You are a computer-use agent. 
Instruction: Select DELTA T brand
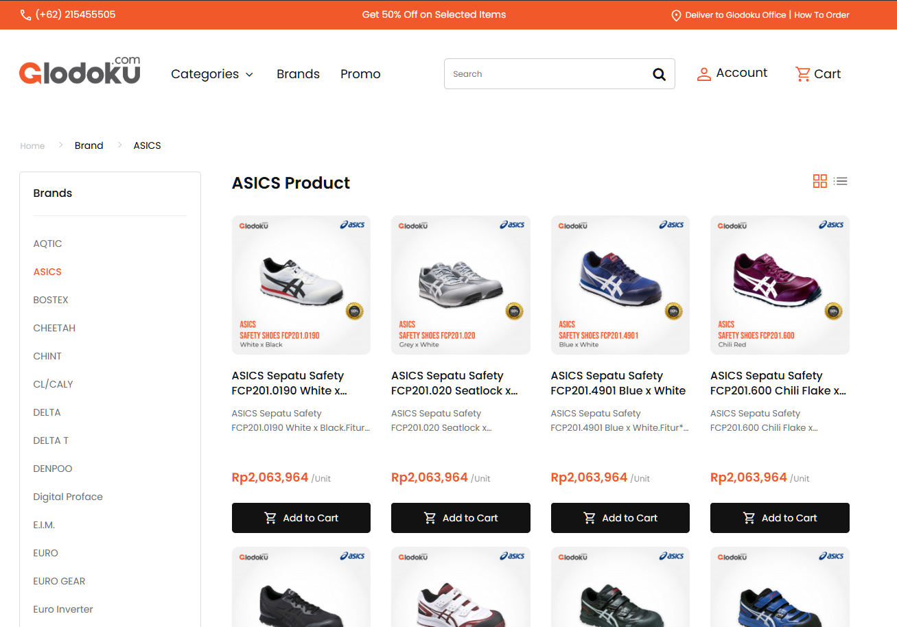(51, 440)
